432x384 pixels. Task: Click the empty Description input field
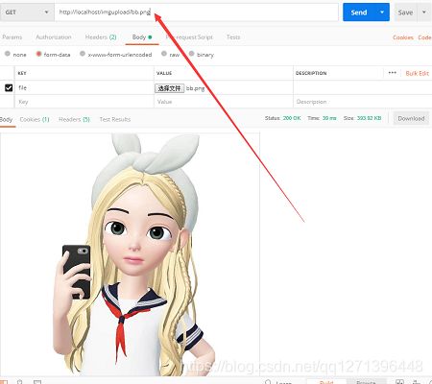tap(362, 102)
